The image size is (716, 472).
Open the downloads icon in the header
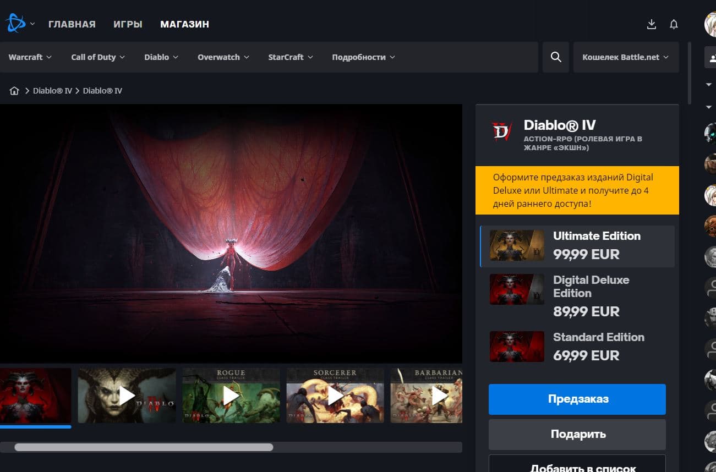point(652,24)
